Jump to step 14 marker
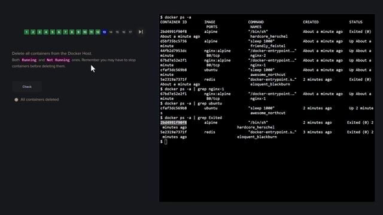Viewport: 383px width, 215px height. [111, 32]
